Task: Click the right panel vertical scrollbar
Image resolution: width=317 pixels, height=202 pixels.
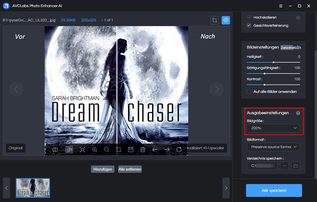Action: pyautogui.click(x=316, y=114)
